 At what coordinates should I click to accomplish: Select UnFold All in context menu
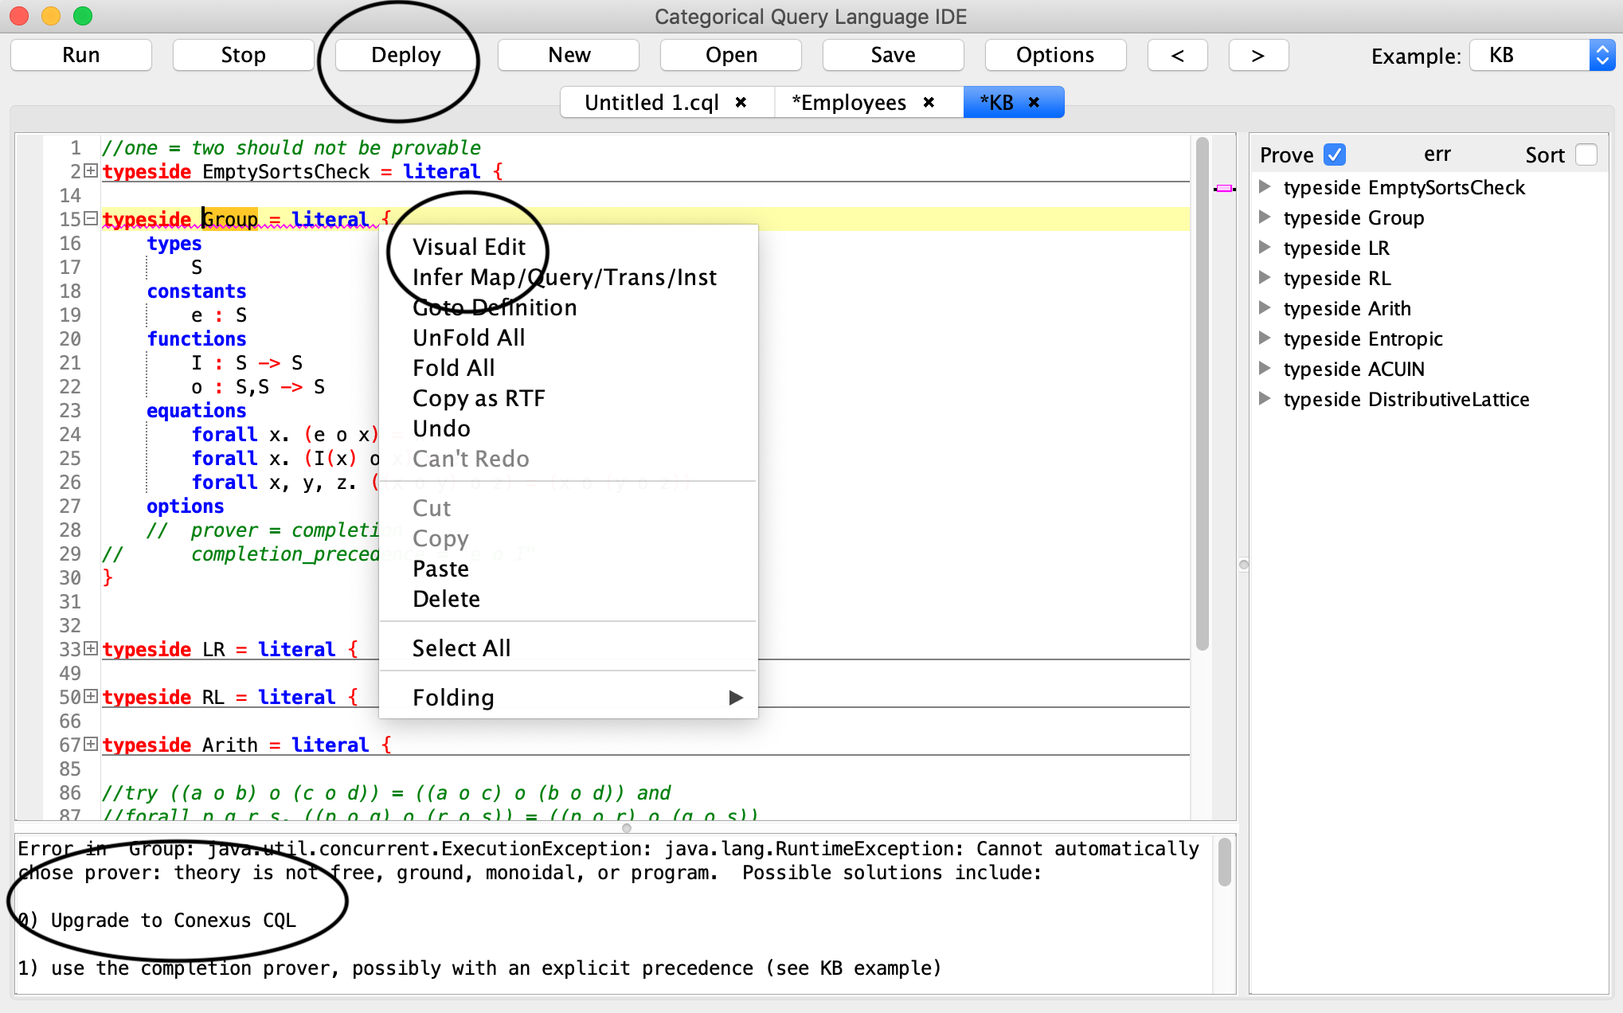click(569, 338)
